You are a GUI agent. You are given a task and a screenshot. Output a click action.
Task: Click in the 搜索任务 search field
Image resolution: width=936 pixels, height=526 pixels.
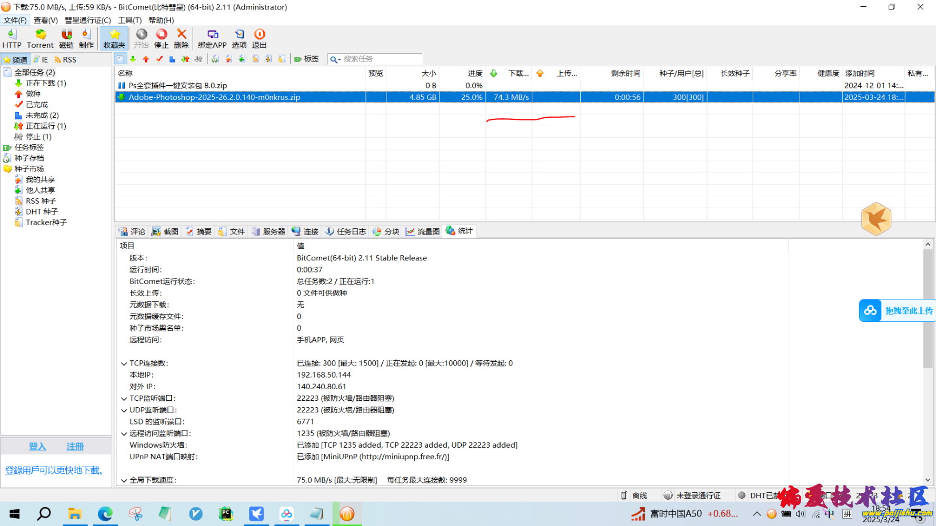tap(381, 59)
